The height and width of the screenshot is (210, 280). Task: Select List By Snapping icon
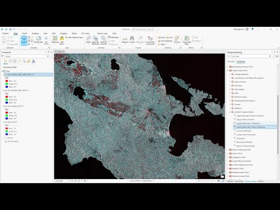pos(24,61)
